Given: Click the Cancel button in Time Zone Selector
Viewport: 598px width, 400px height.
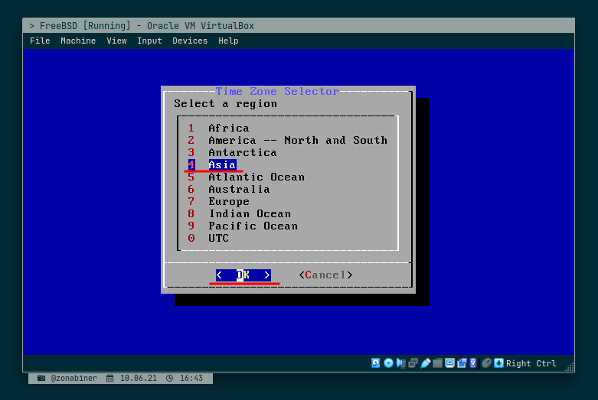Looking at the screenshot, I should pos(325,275).
